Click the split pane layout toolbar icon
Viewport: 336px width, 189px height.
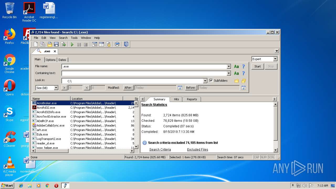point(101,44)
